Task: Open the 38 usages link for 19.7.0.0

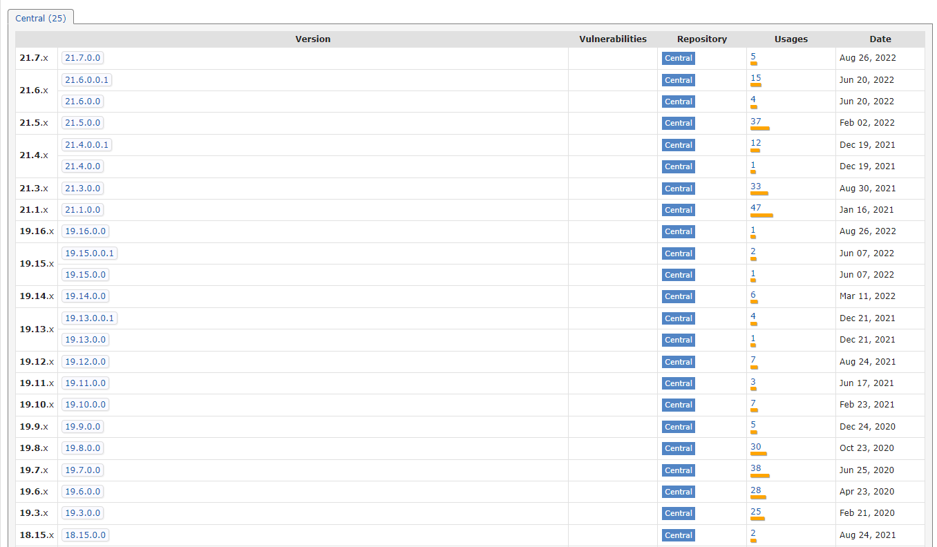Action: pyautogui.click(x=756, y=468)
